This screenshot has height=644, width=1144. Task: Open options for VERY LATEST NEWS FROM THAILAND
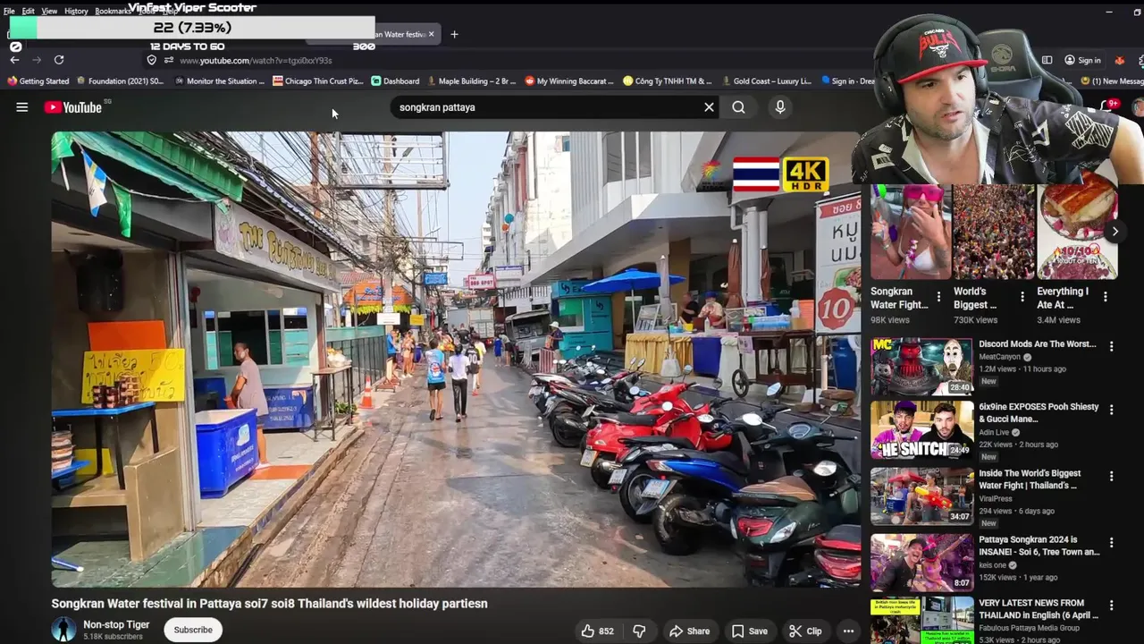[x=1111, y=606]
